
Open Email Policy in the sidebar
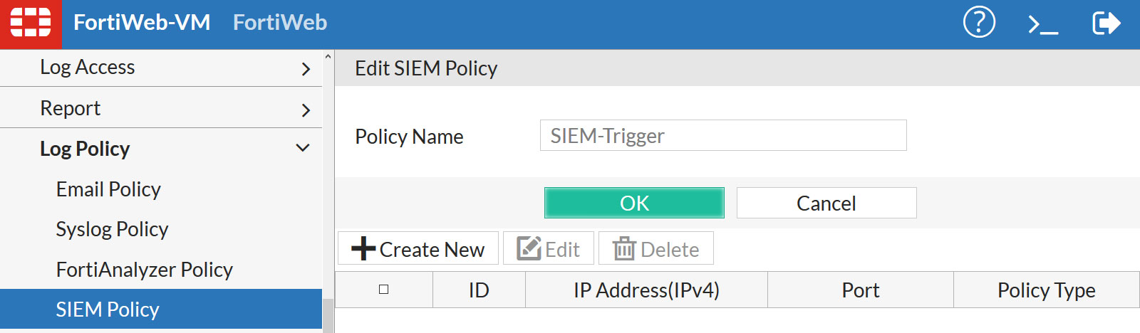(108, 189)
